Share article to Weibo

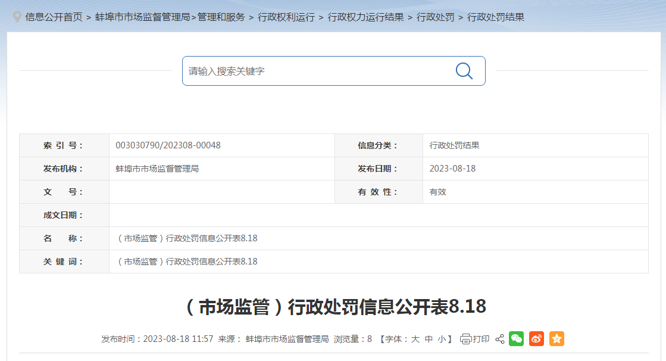536,339
